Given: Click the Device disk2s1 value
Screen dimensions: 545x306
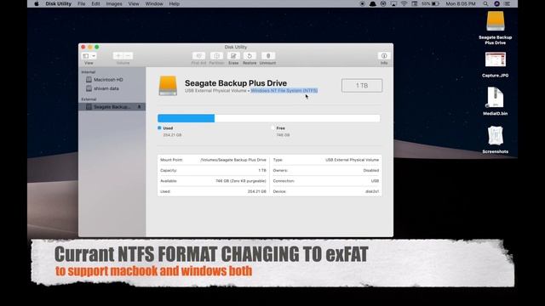Looking at the screenshot, I should 372,191.
